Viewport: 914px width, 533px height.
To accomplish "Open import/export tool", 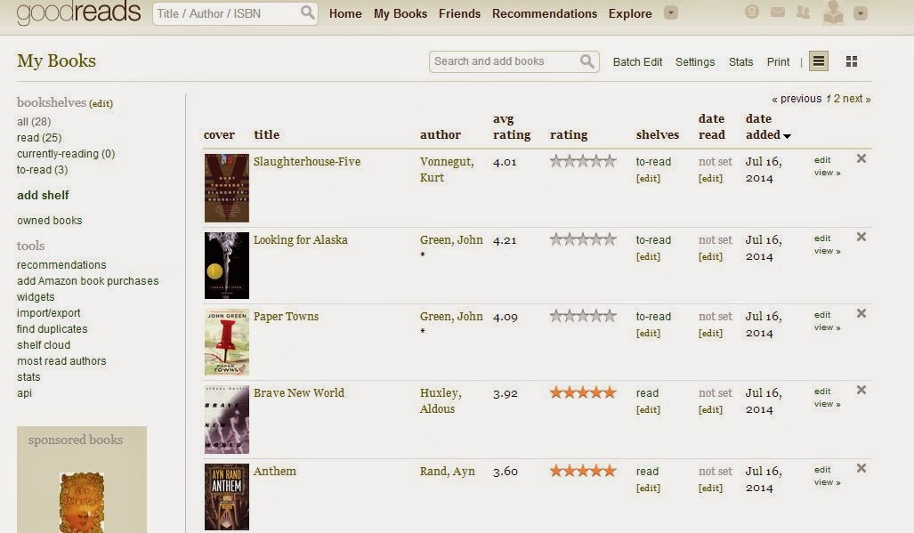I will point(48,313).
